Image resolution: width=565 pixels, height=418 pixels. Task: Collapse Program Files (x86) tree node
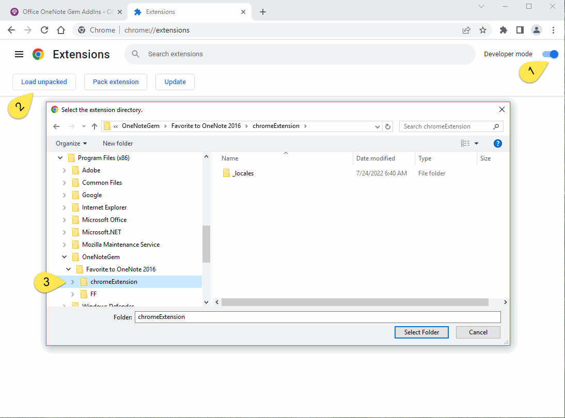(60, 158)
